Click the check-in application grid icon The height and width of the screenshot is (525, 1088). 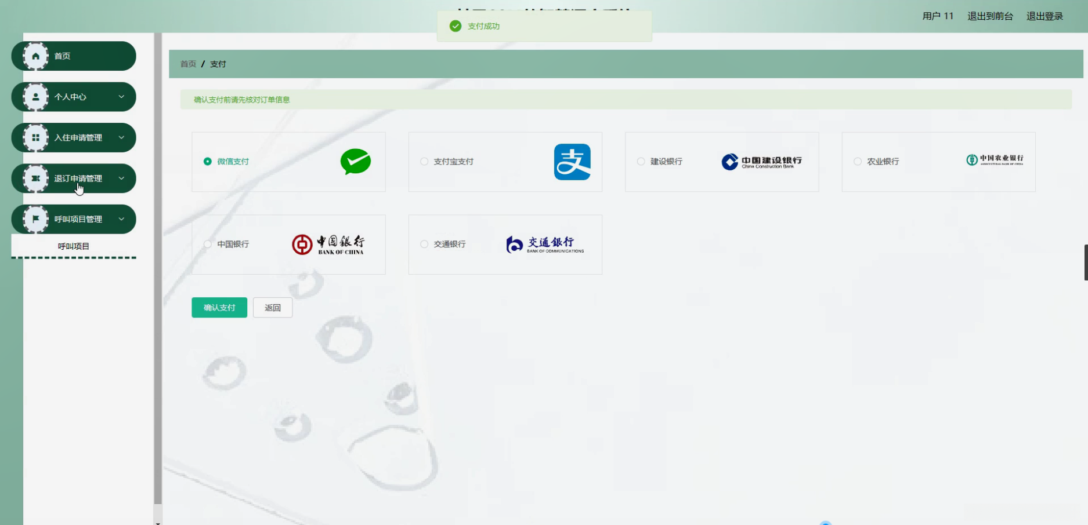[36, 138]
